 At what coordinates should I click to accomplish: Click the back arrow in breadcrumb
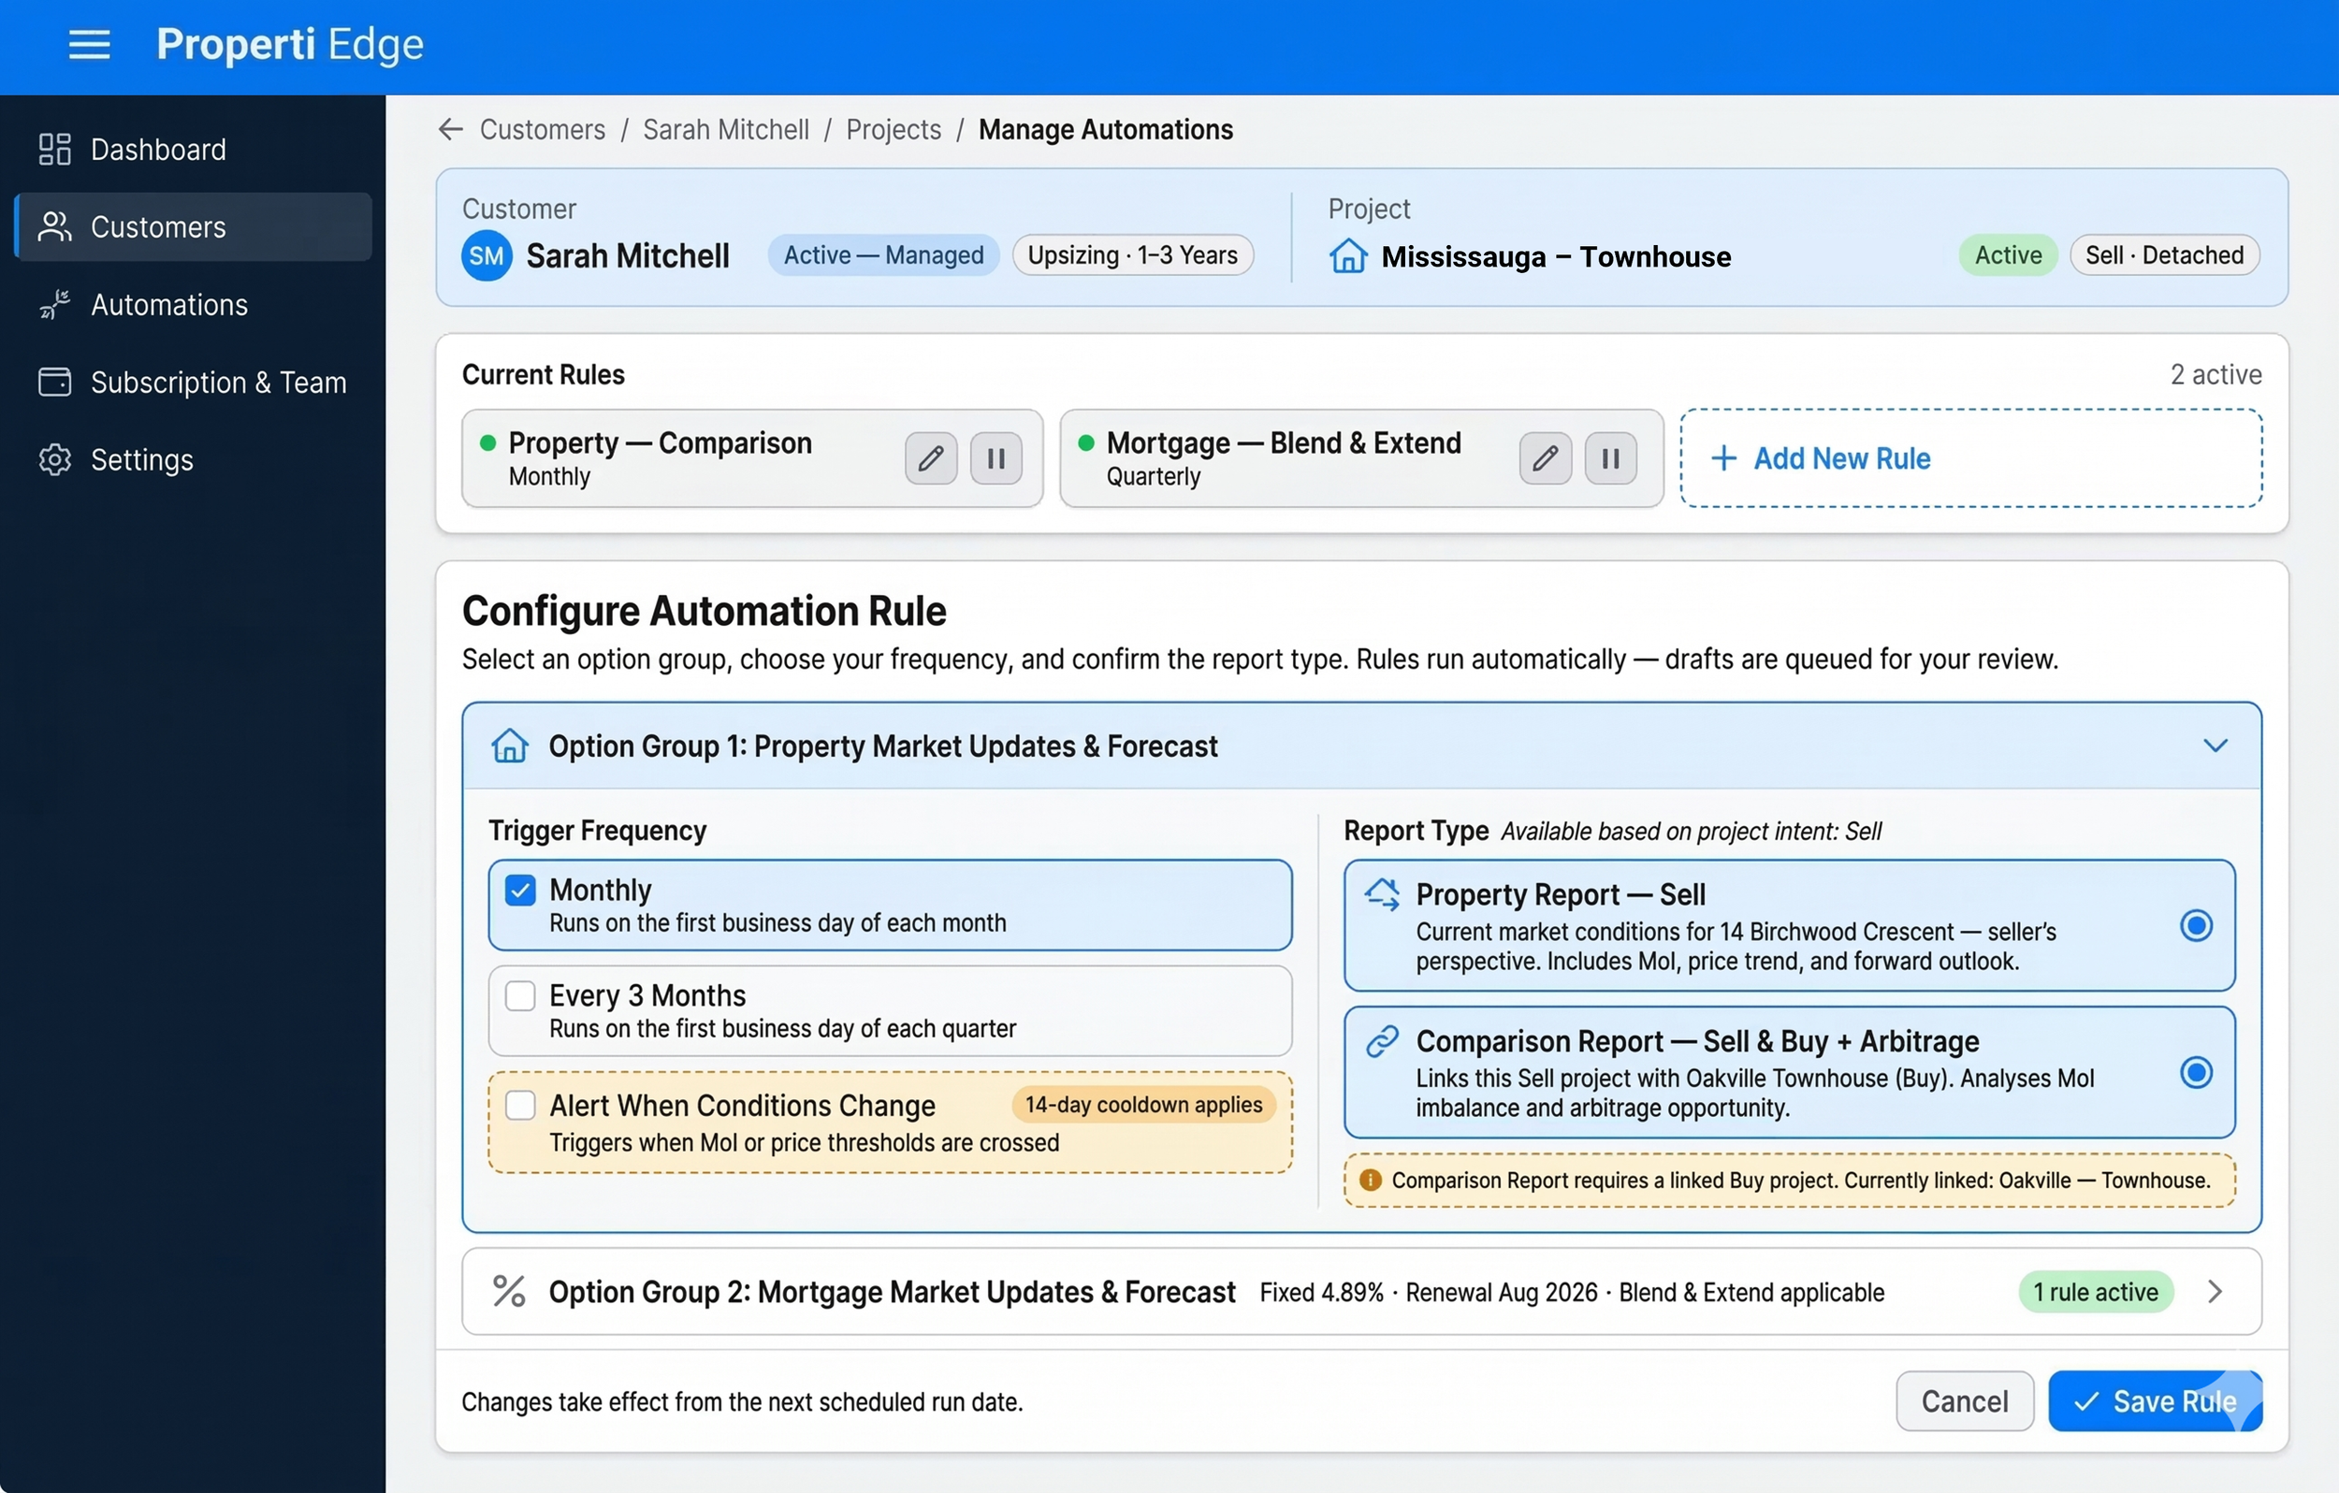450,129
